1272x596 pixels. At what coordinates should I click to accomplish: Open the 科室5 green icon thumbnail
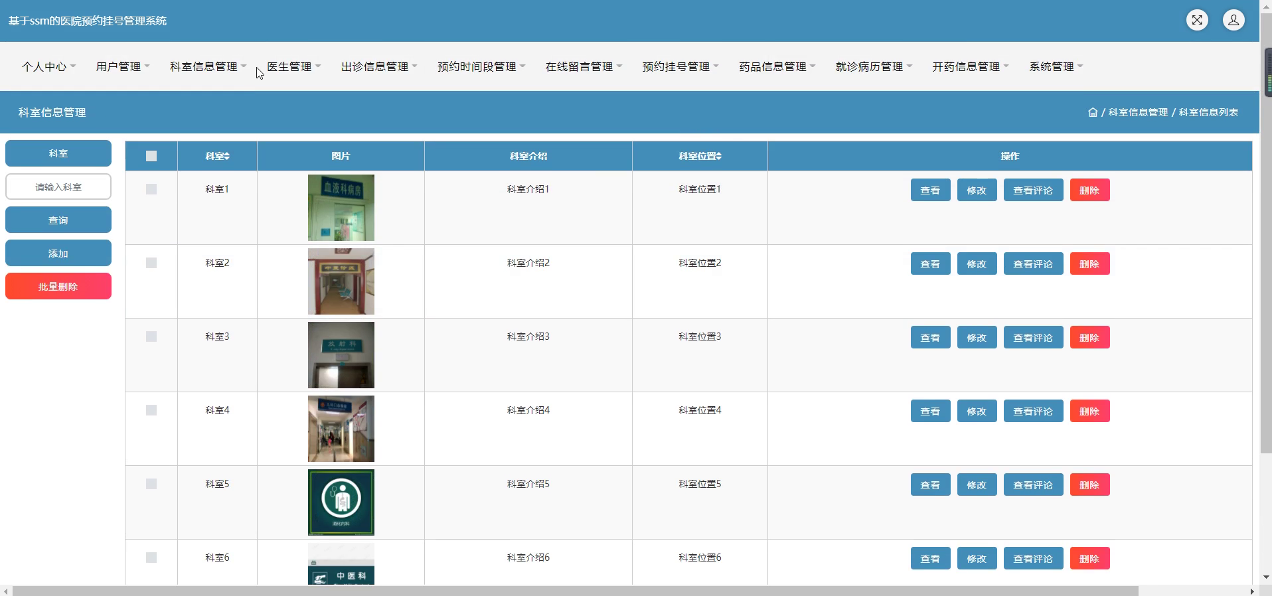pos(341,502)
